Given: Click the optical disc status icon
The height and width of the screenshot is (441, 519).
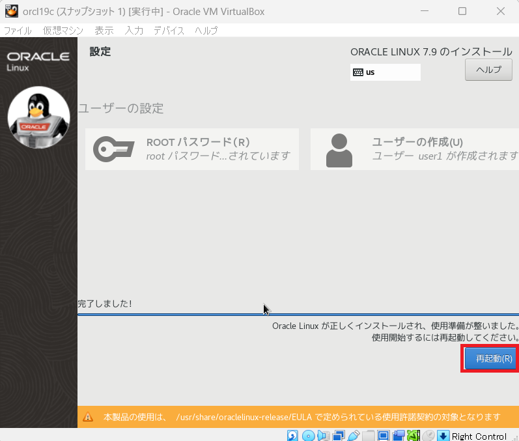Looking at the screenshot, I should 309,435.
